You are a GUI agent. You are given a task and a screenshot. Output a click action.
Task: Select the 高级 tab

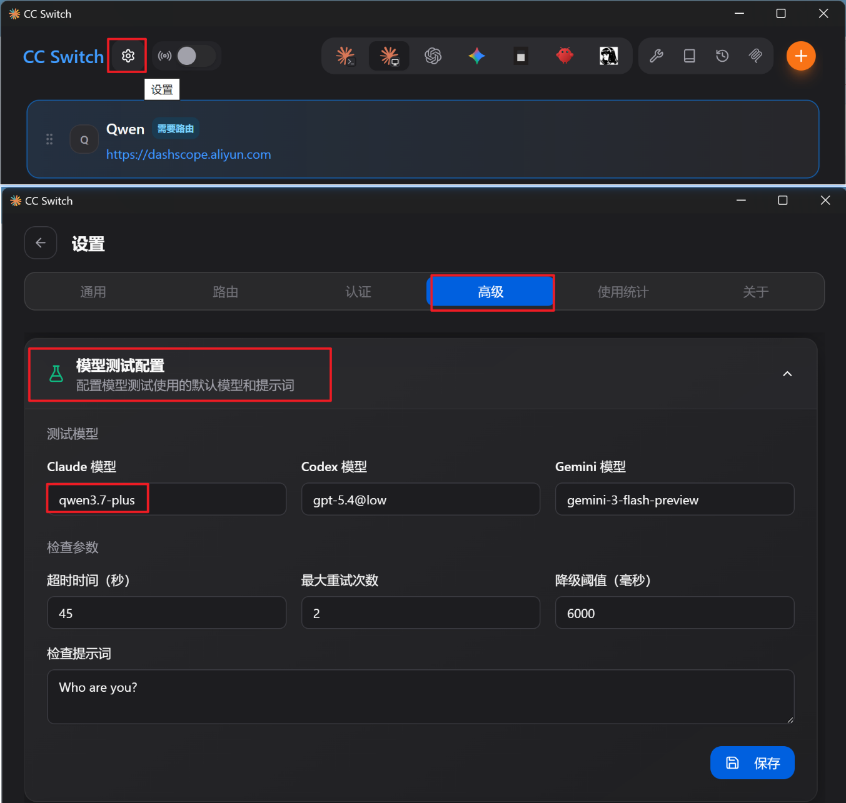click(491, 292)
